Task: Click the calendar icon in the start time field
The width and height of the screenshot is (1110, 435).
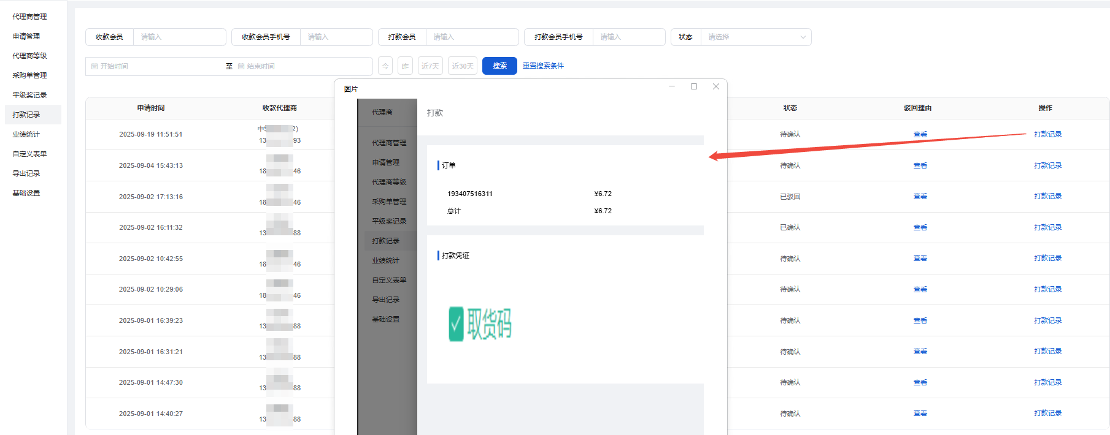Action: coord(94,66)
